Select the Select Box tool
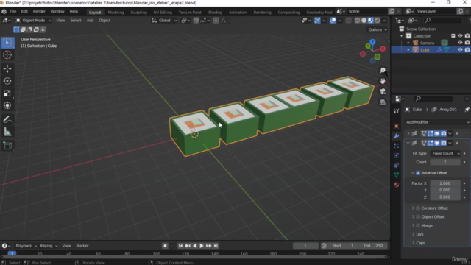This screenshot has height=265, width=471. pyautogui.click(x=7, y=43)
